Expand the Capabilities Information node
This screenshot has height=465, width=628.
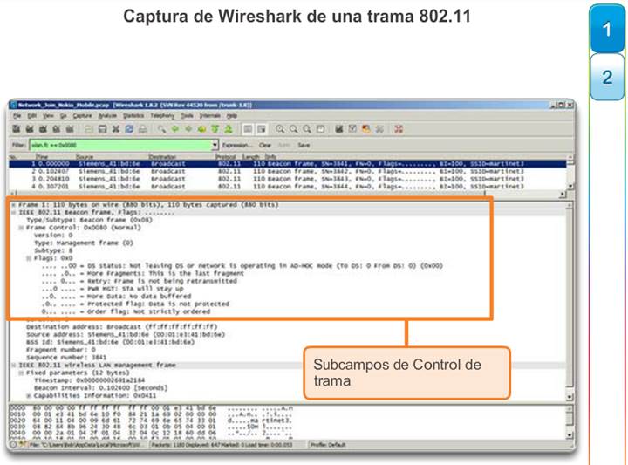29,396
